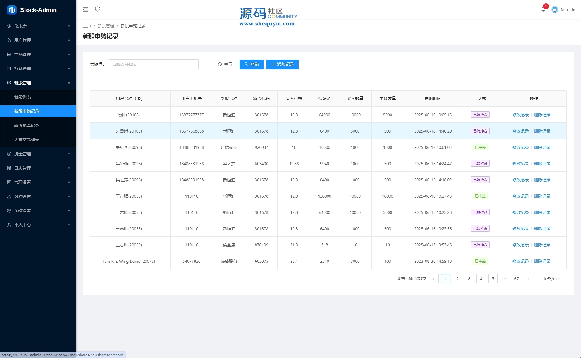The height and width of the screenshot is (358, 581).
Task: Click the Mitrade user avatar
Action: tap(555, 9)
